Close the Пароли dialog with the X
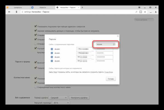The image size is (164, 110). [x=118, y=36]
